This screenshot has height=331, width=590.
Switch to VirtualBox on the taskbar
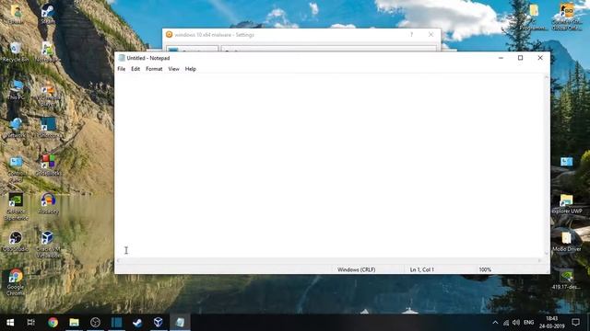tap(159, 323)
